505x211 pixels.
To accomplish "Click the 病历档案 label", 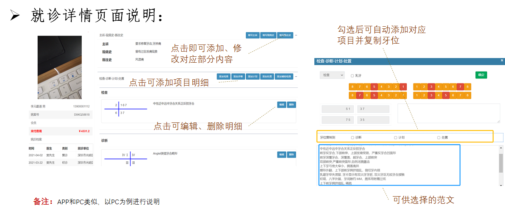I will pyautogui.click(x=36, y=139).
